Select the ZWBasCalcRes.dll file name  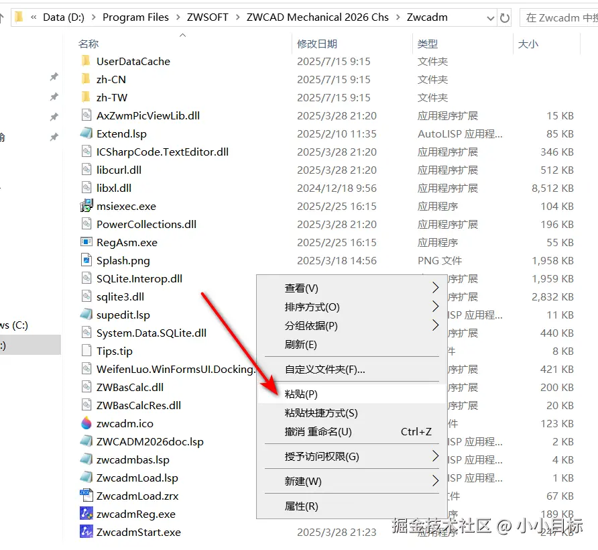click(x=139, y=405)
